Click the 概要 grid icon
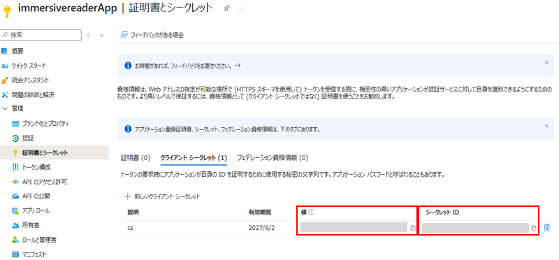The image size is (559, 260). (4, 51)
